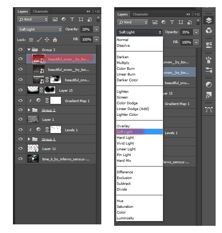Choose highlighted Soft Light menu entry
Viewport: 222px width, 233px height.
tap(139, 132)
